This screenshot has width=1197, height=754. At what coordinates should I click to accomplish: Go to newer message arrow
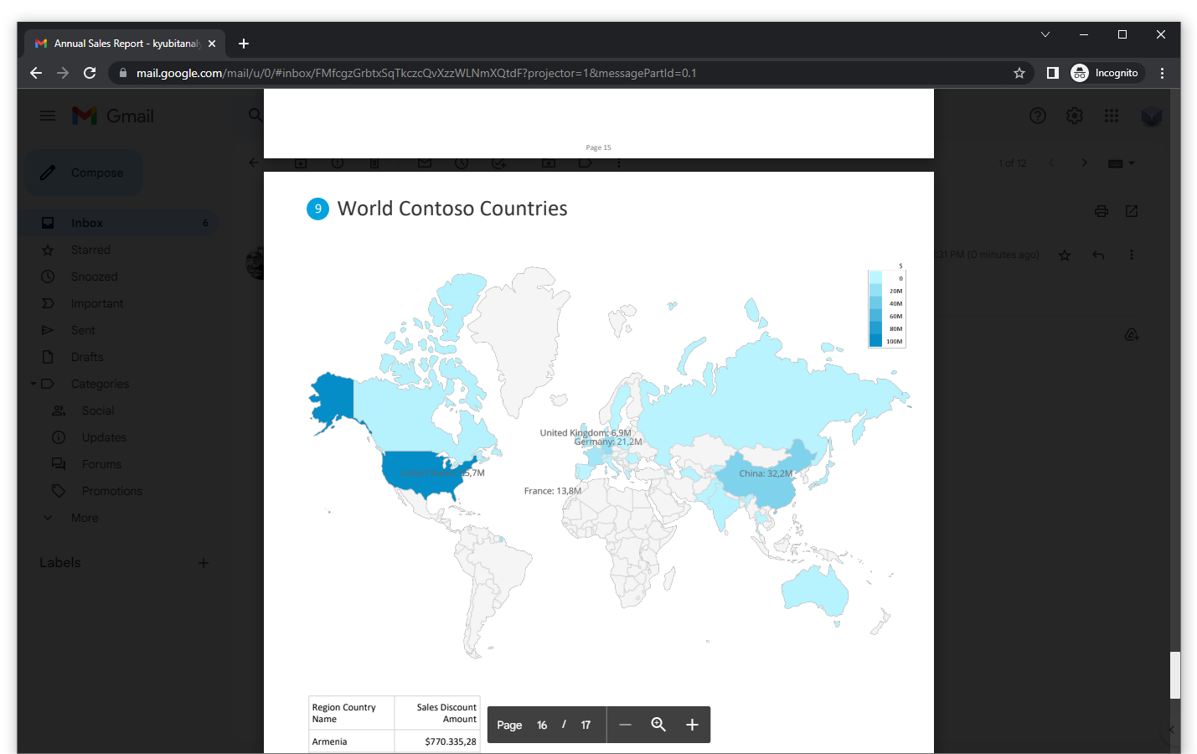(x=1052, y=163)
